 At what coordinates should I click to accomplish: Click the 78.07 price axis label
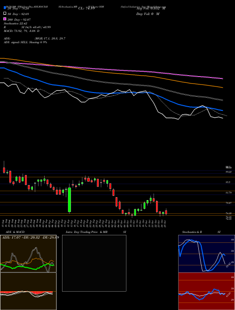[229, 203]
